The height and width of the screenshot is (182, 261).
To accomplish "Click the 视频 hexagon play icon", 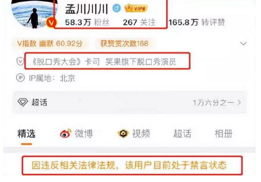I will tap(123, 134).
